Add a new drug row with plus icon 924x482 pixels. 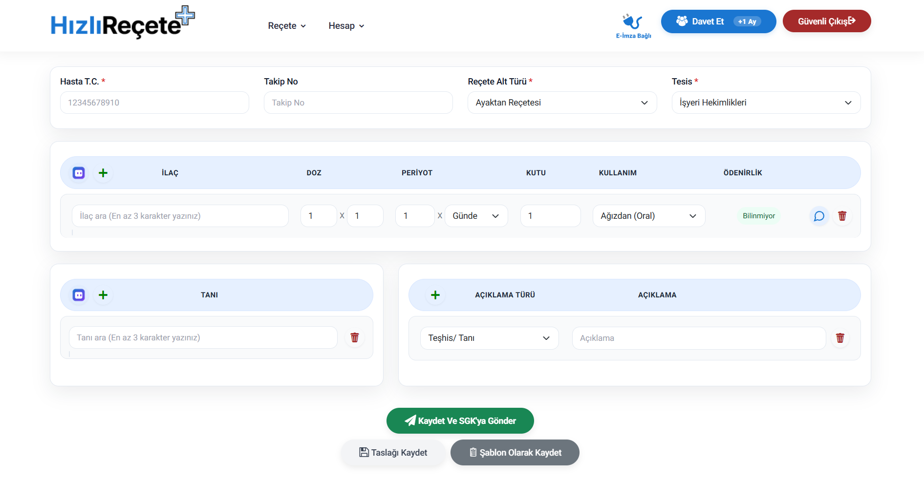[103, 173]
